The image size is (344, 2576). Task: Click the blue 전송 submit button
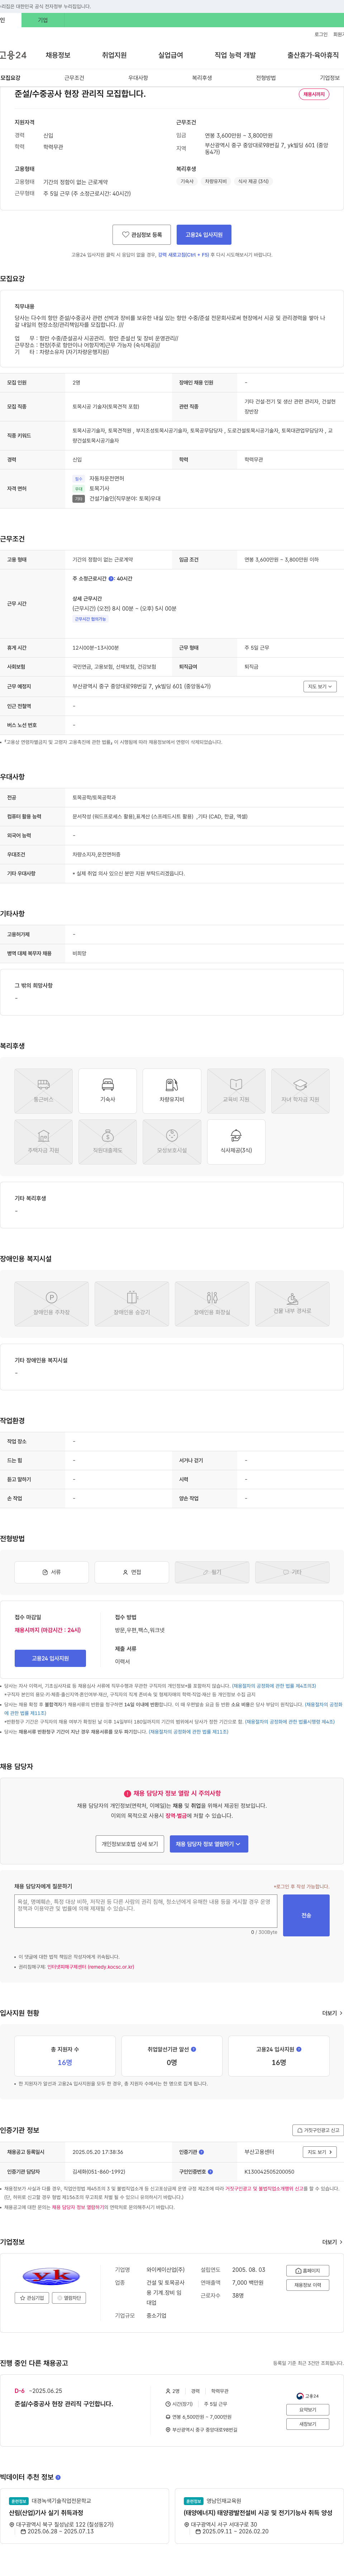point(306,1915)
